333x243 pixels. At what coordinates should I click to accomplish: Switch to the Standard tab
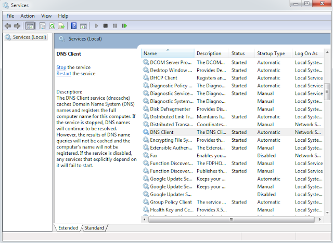click(94, 228)
